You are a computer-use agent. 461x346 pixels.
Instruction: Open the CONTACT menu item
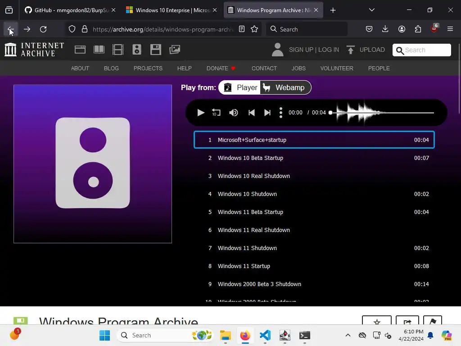point(264,68)
